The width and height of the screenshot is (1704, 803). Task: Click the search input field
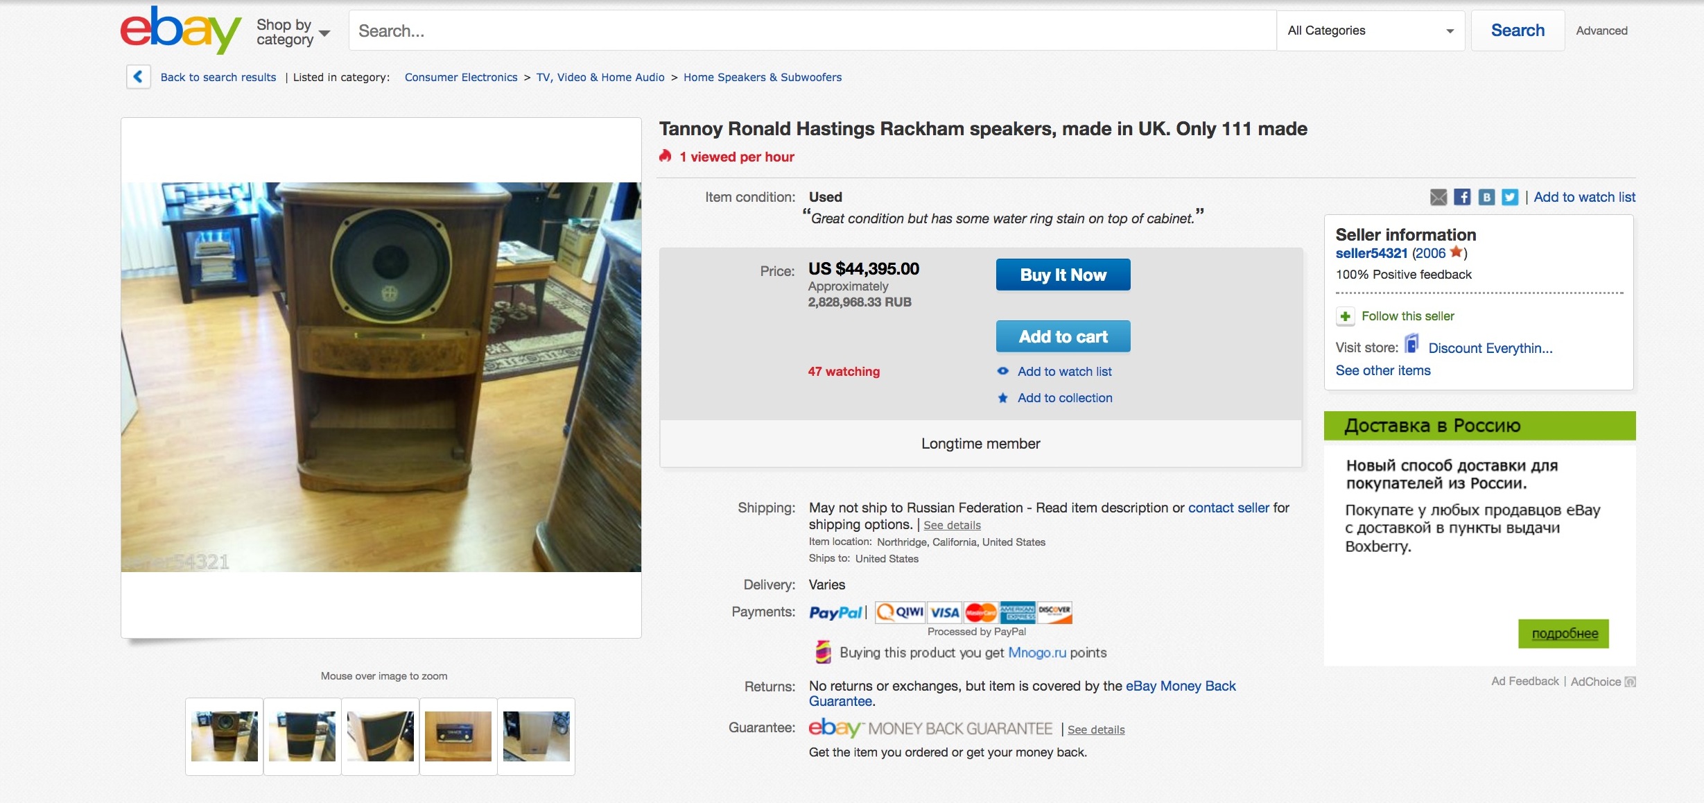tap(812, 31)
